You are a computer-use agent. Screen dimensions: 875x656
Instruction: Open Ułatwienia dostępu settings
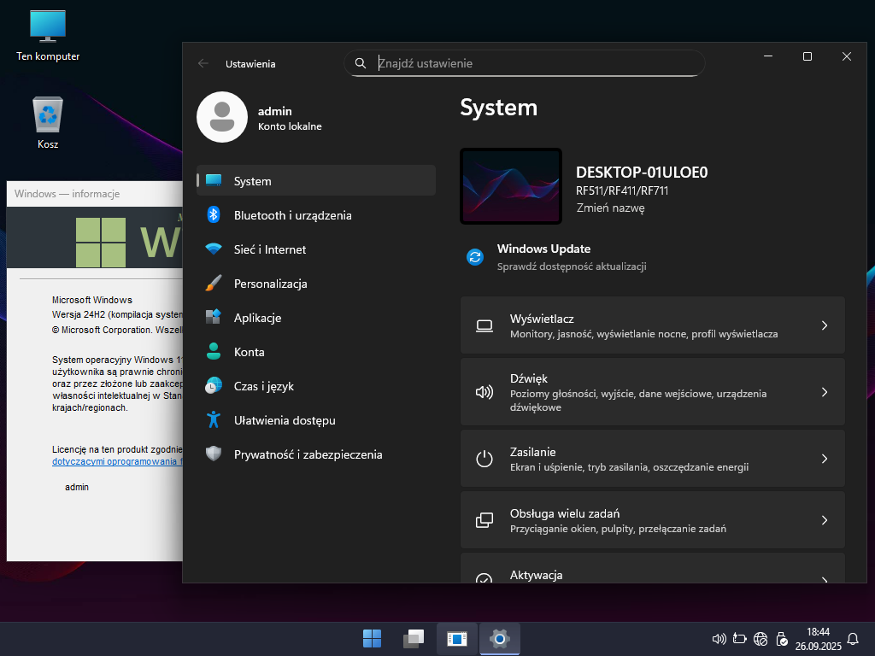284,420
